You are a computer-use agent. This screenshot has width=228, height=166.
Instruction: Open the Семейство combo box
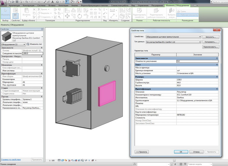click(173, 37)
